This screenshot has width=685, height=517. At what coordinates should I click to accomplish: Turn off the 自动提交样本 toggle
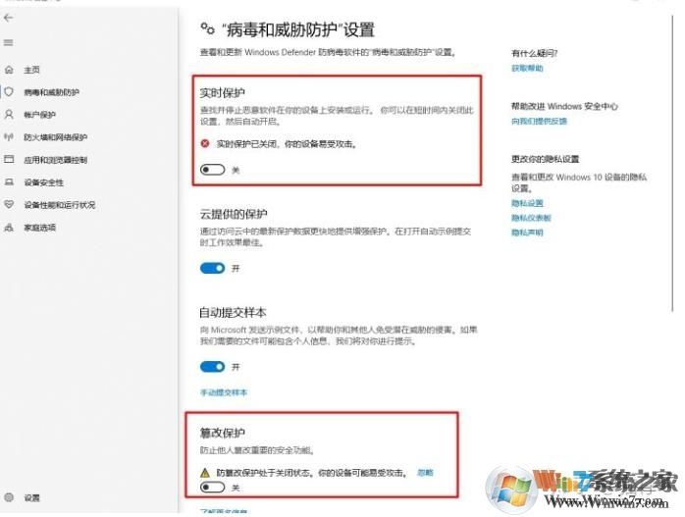point(212,367)
